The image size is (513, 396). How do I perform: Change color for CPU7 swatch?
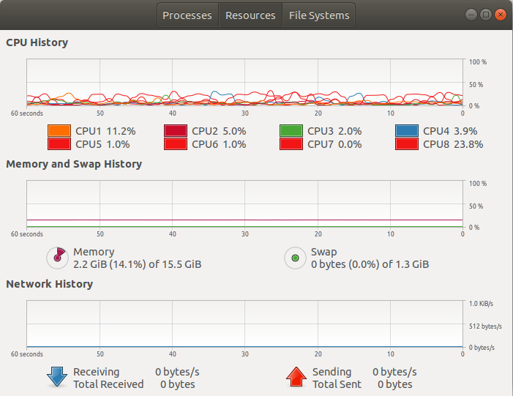(291, 144)
